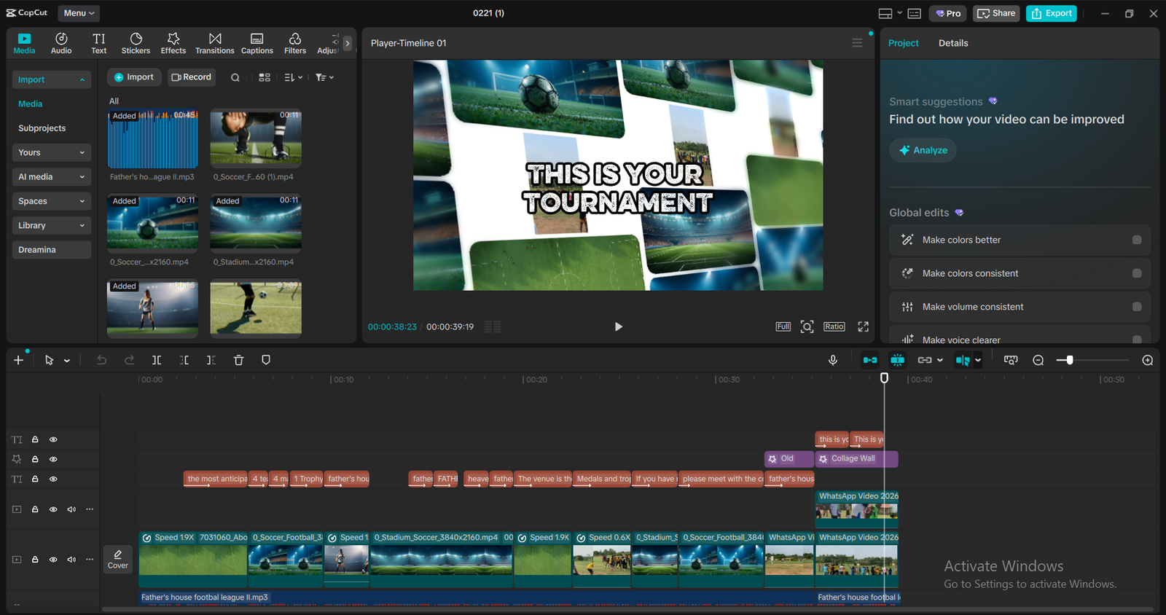This screenshot has width=1166, height=615.
Task: Click the Delete trash icon
Action: 238,360
